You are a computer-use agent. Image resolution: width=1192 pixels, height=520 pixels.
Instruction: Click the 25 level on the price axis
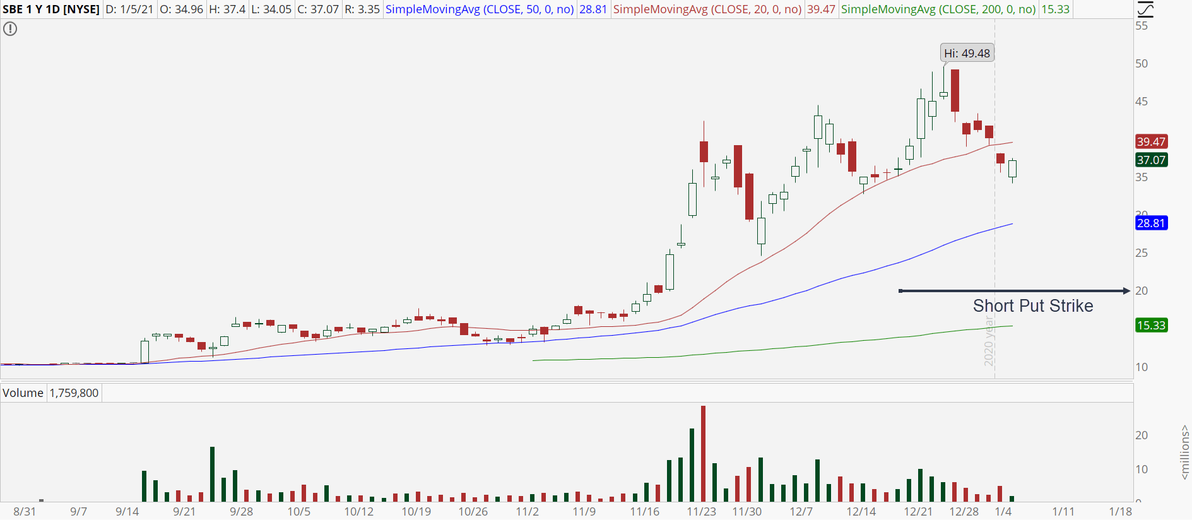click(1142, 253)
